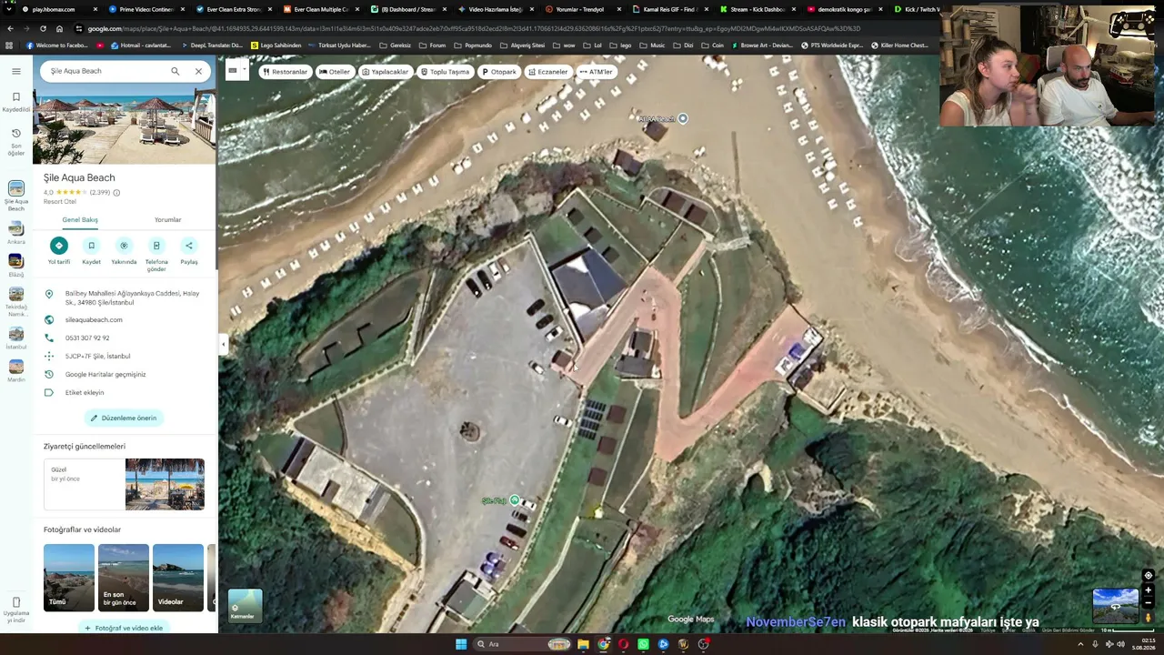Screen dimensions: 1164x655
Task: Click the browser back arrow
Action: click(x=10, y=28)
